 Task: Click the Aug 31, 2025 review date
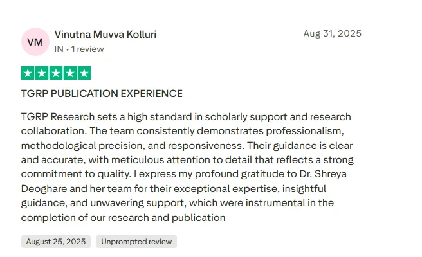coord(332,33)
